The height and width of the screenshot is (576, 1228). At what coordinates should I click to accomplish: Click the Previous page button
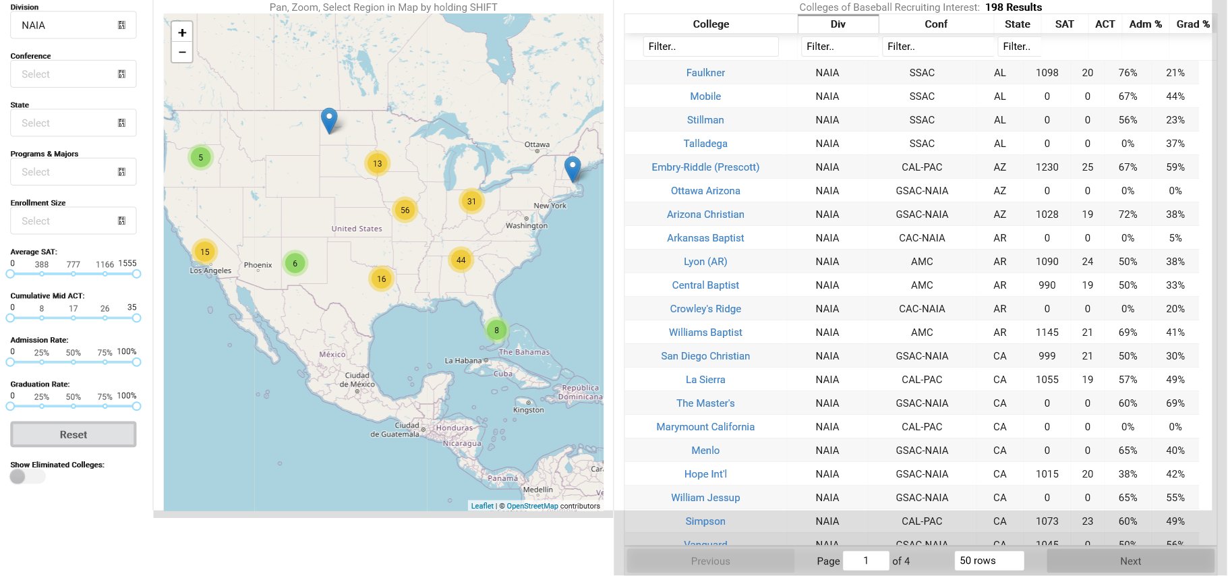(710, 561)
